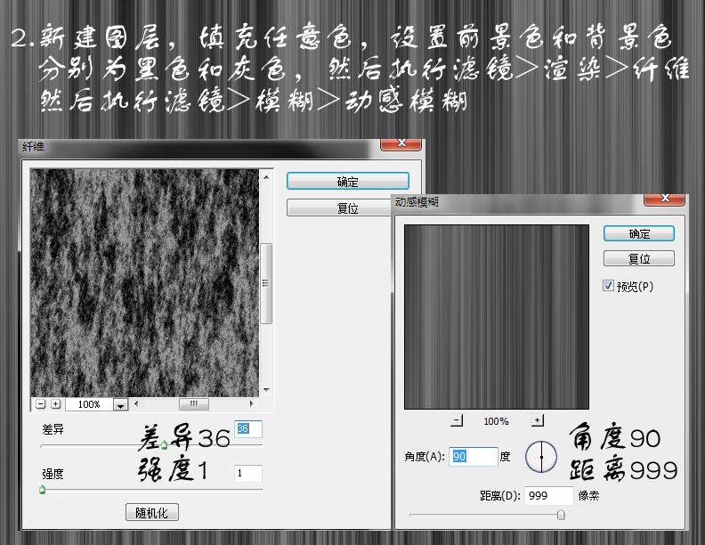Click the 动感模糊 dialog title text
Image resolution: width=705 pixels, height=545 pixels.
click(417, 202)
